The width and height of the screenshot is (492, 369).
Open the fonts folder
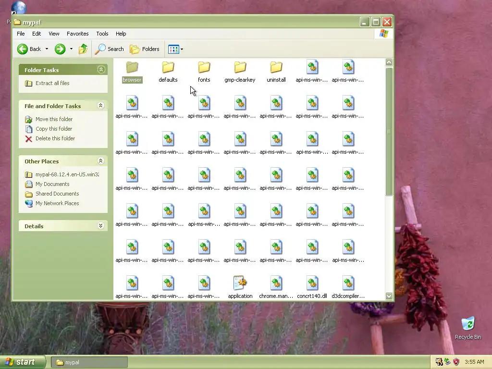[204, 72]
